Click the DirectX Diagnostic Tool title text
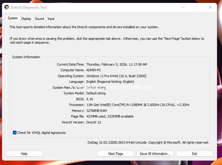This screenshot has height=165, width=222. [29, 7]
